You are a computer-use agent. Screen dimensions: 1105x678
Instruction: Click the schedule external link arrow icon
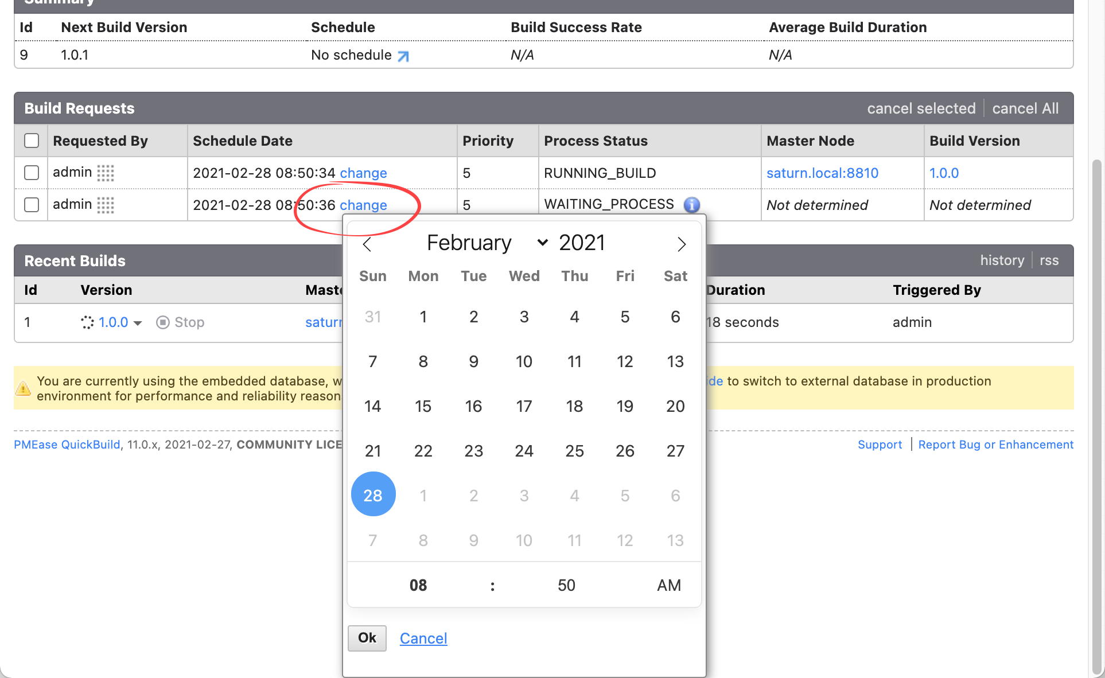click(403, 56)
